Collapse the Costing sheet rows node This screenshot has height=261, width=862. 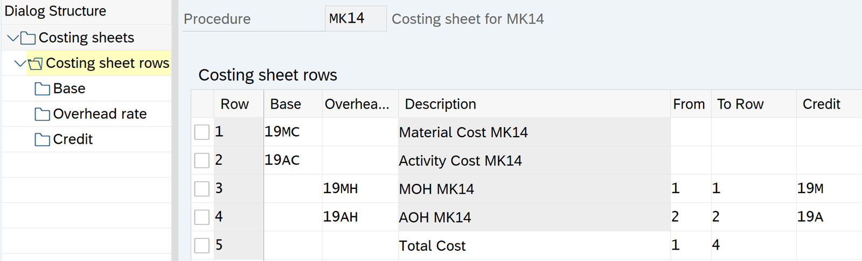[x=20, y=64]
